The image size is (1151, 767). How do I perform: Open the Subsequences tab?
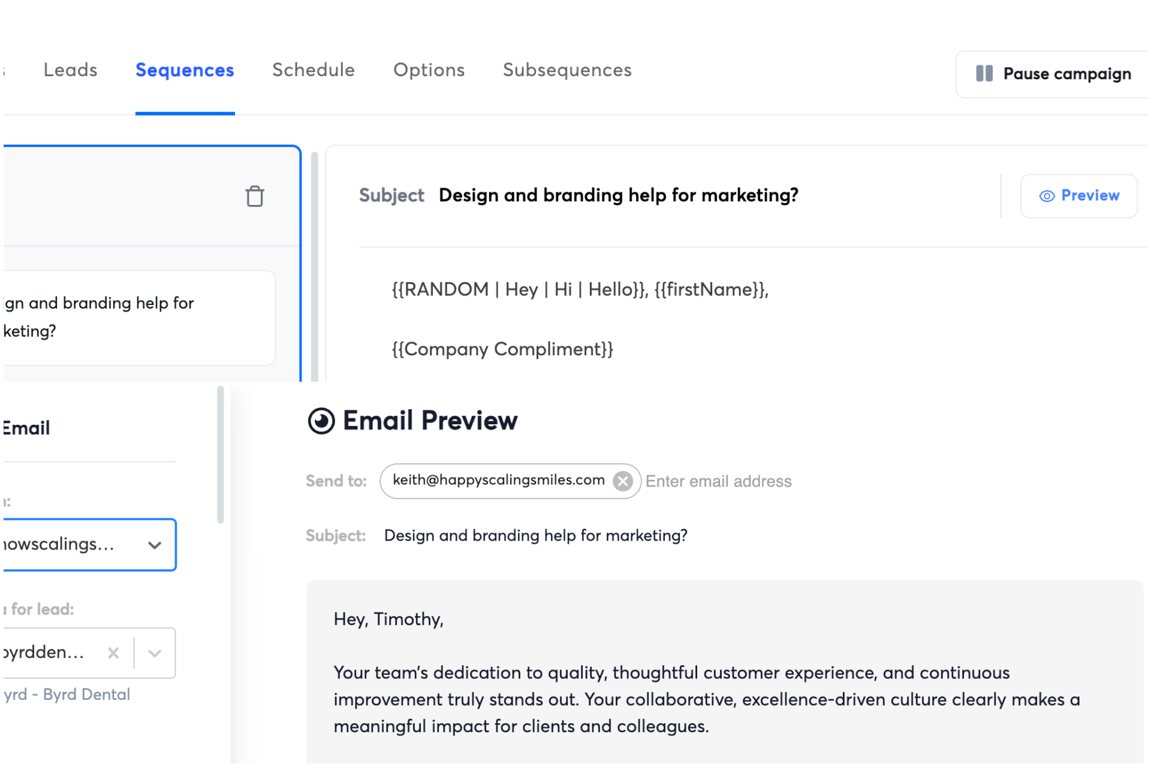567,70
